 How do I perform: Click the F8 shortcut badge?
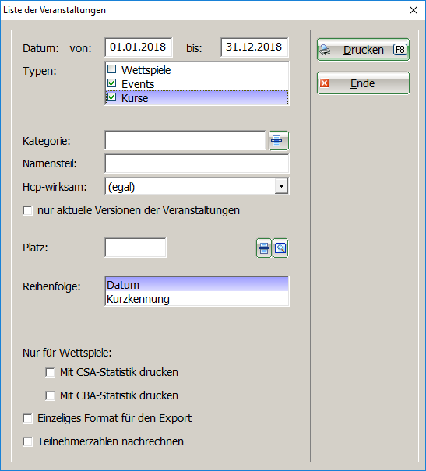click(400, 50)
